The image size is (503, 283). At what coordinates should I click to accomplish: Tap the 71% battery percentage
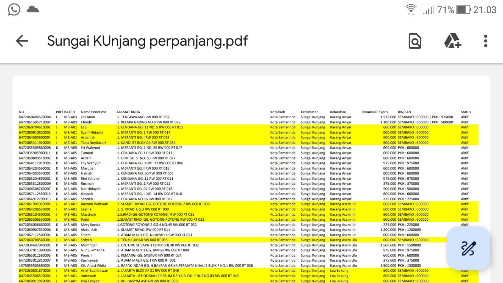tap(445, 10)
